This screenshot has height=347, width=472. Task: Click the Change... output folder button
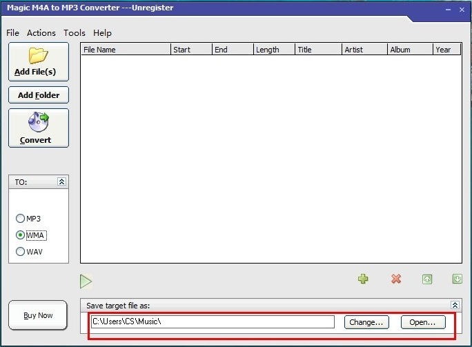(x=366, y=322)
